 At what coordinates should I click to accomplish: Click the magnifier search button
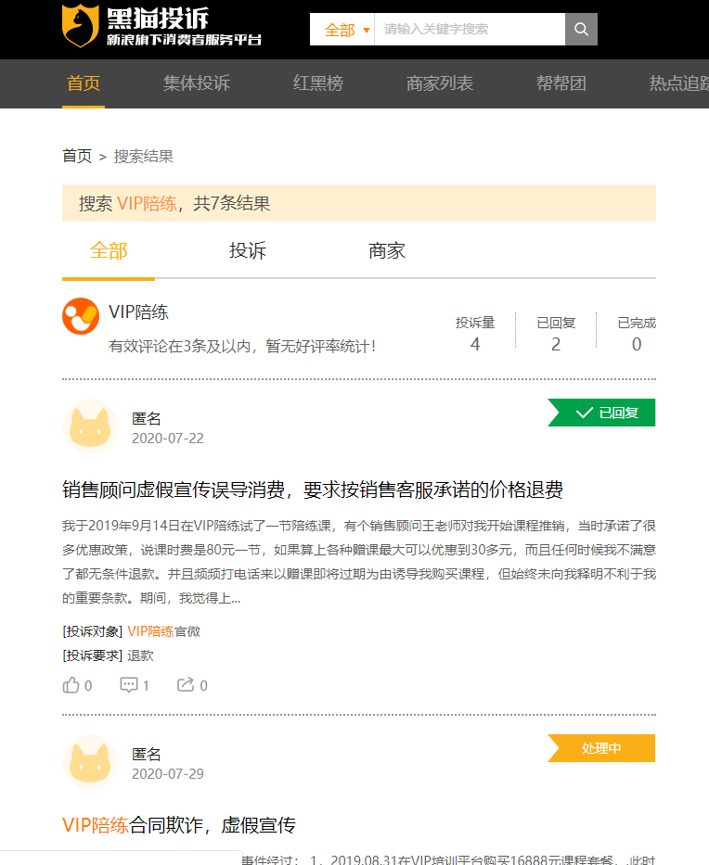point(581,30)
